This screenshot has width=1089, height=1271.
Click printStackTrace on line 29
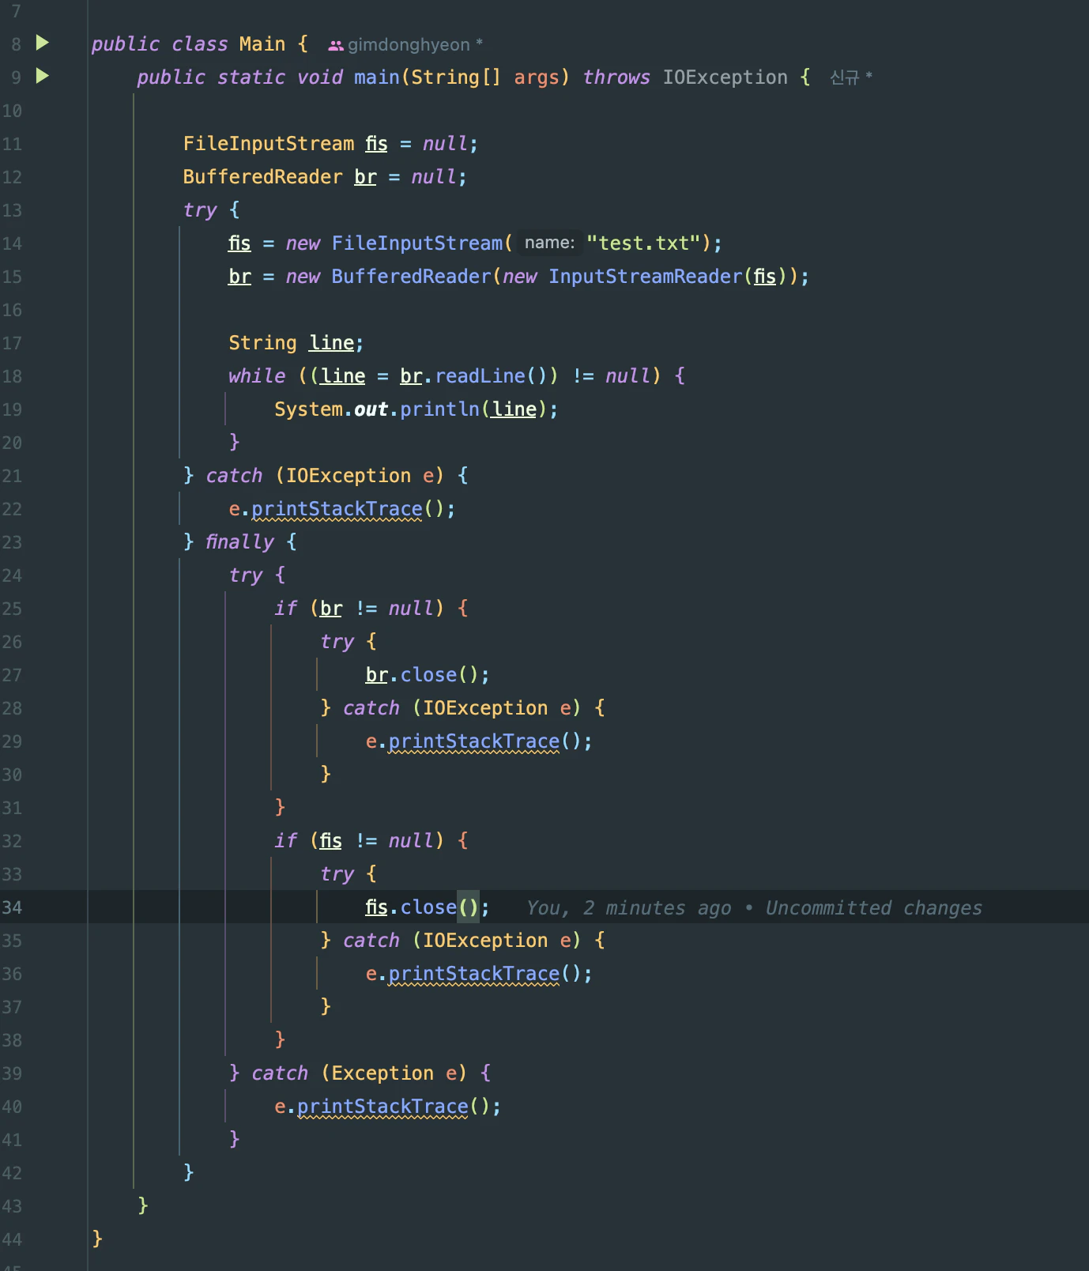click(x=473, y=741)
